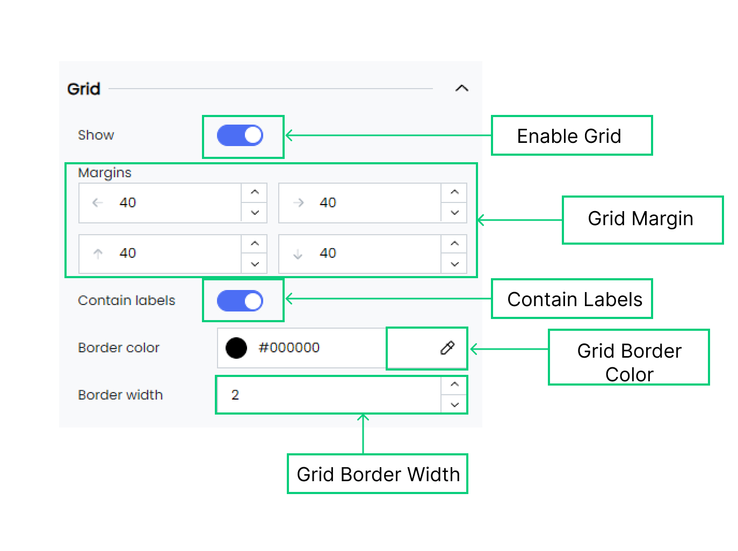Decrease the right margin value
738x551 pixels.
point(454,213)
